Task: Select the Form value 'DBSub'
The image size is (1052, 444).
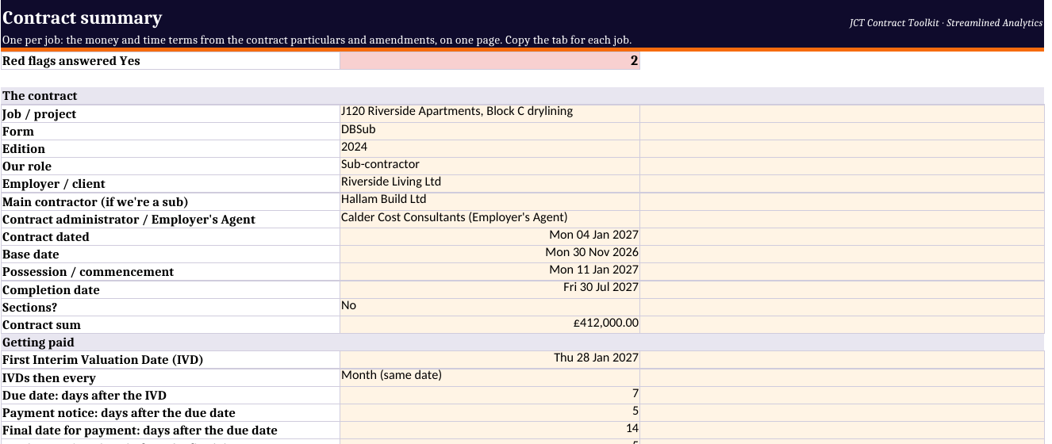Action: click(490, 131)
